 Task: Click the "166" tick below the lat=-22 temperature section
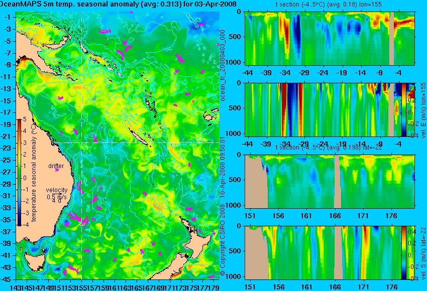335,216
